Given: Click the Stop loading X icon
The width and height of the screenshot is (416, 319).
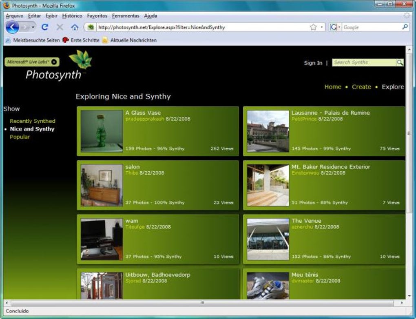Looking at the screenshot, I should [60, 27].
